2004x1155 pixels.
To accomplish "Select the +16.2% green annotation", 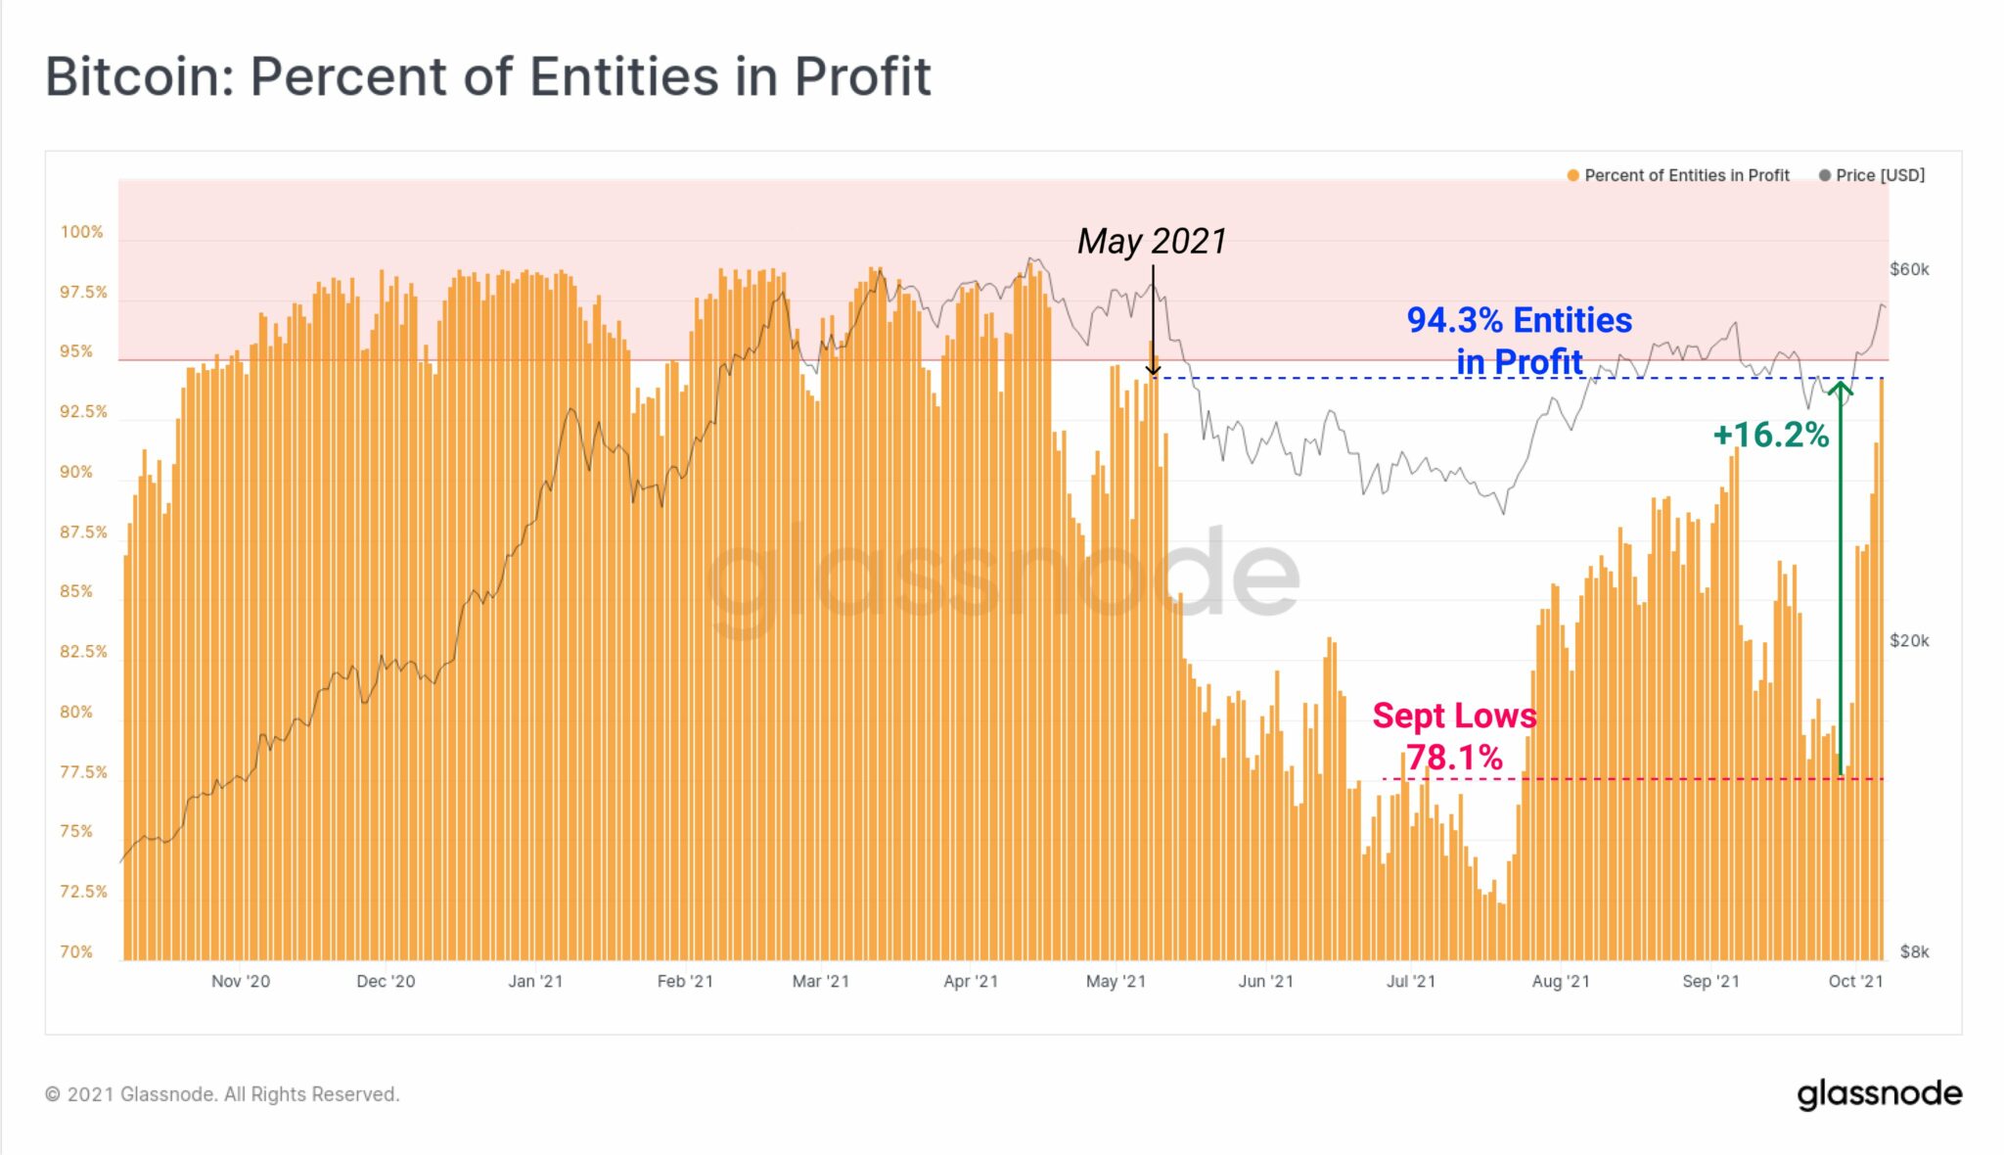I will 1771,435.
